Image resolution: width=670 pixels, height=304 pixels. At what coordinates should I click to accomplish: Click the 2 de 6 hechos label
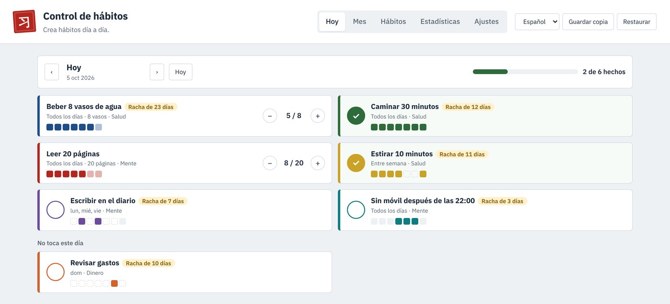point(604,72)
